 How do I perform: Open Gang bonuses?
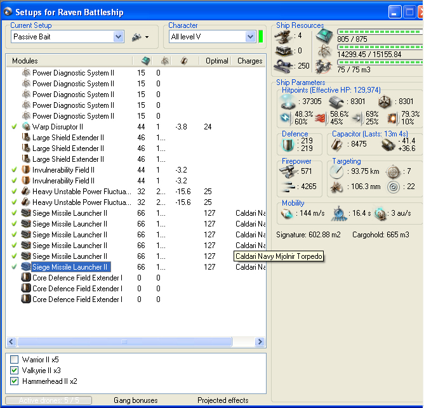[135, 400]
